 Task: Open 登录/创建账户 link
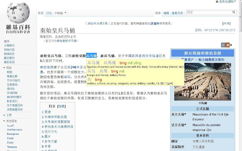pyautogui.click(x=228, y=2)
